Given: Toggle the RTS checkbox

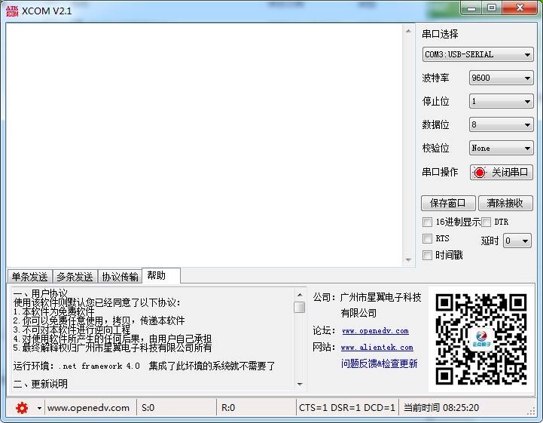Looking at the screenshot, I should pyautogui.click(x=428, y=239).
